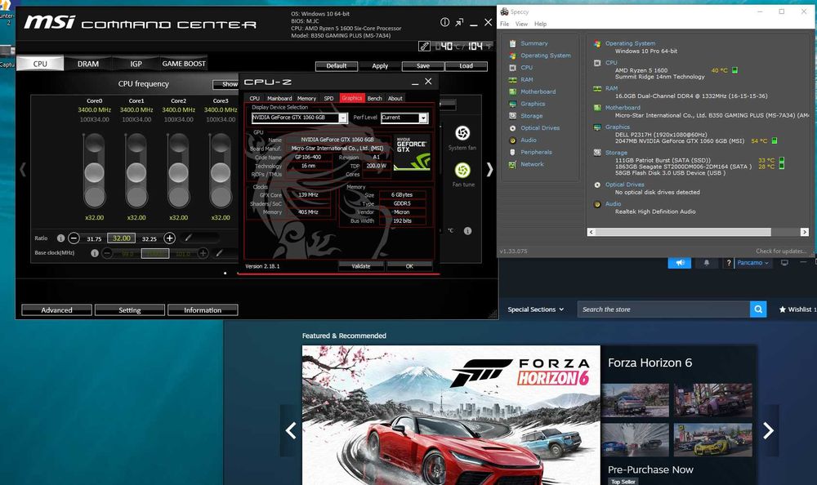Open the SPD tab in CPU-Z
Image resolution: width=817 pixels, height=485 pixels.
click(328, 99)
